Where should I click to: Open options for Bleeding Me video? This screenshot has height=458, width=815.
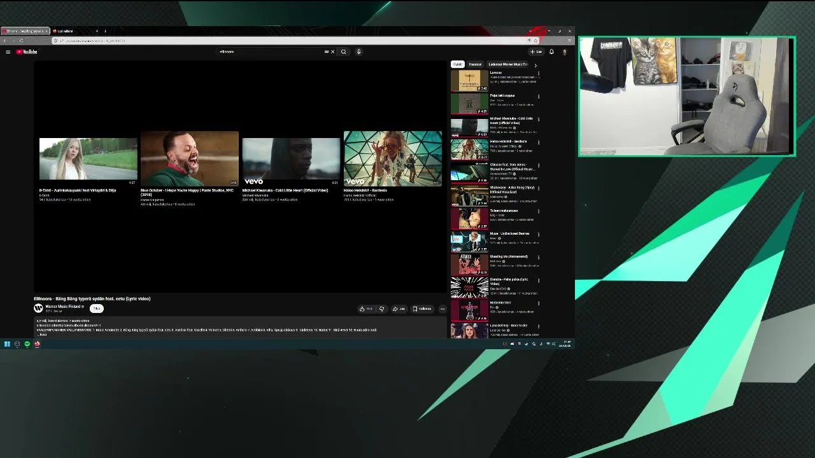539,257
